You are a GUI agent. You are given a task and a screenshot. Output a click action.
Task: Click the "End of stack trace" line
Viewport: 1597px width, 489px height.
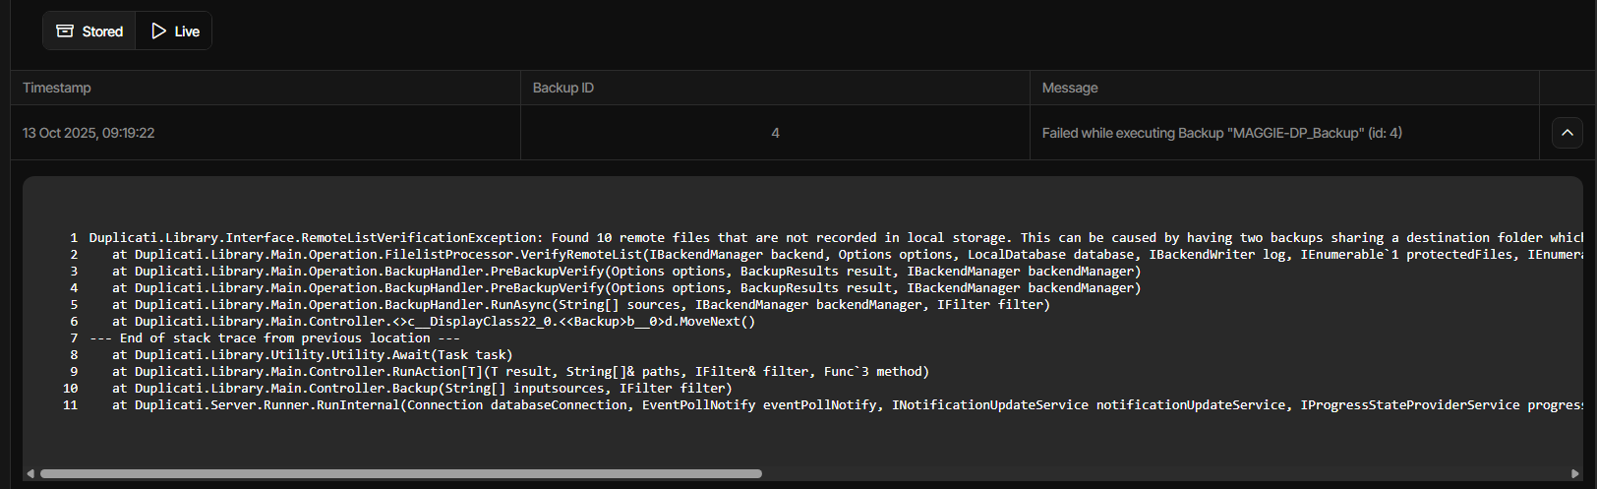tap(275, 338)
